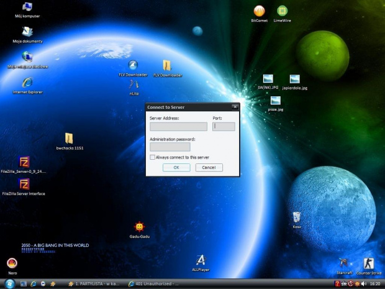Screen dimensions: 385x289
Task: Click the nLite desktop shortcut
Action: point(134,84)
